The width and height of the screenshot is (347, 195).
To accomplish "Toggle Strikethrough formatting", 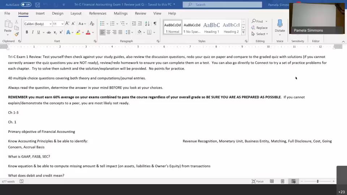I will click(49, 32).
